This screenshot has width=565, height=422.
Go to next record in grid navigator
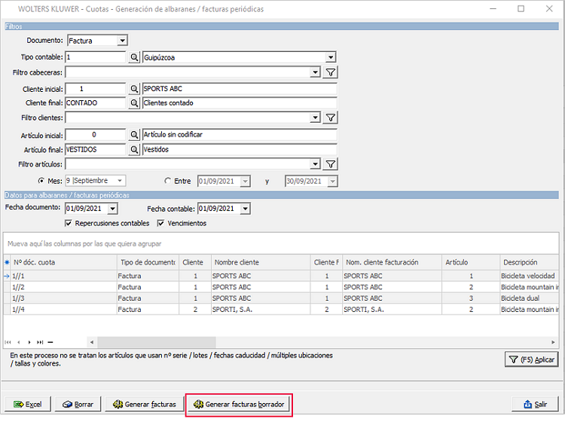pos(29,342)
